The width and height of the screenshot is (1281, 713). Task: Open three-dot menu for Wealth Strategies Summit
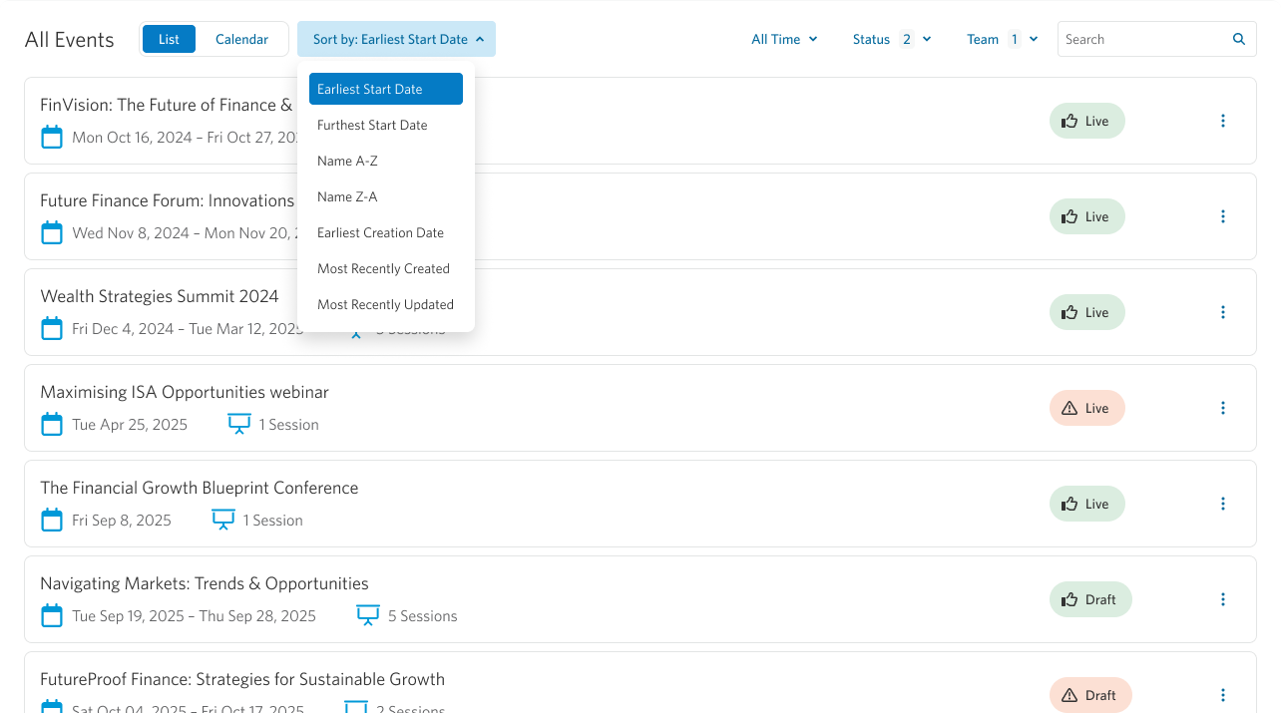[x=1222, y=312]
